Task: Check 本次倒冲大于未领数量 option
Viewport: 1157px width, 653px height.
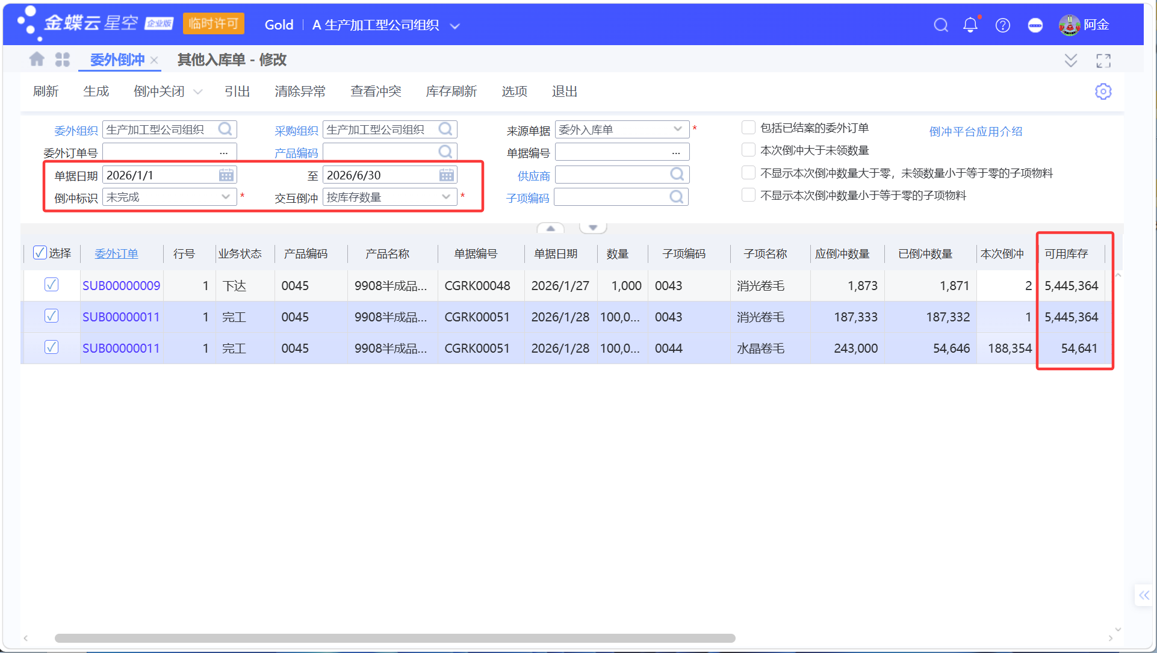Action: tap(748, 150)
